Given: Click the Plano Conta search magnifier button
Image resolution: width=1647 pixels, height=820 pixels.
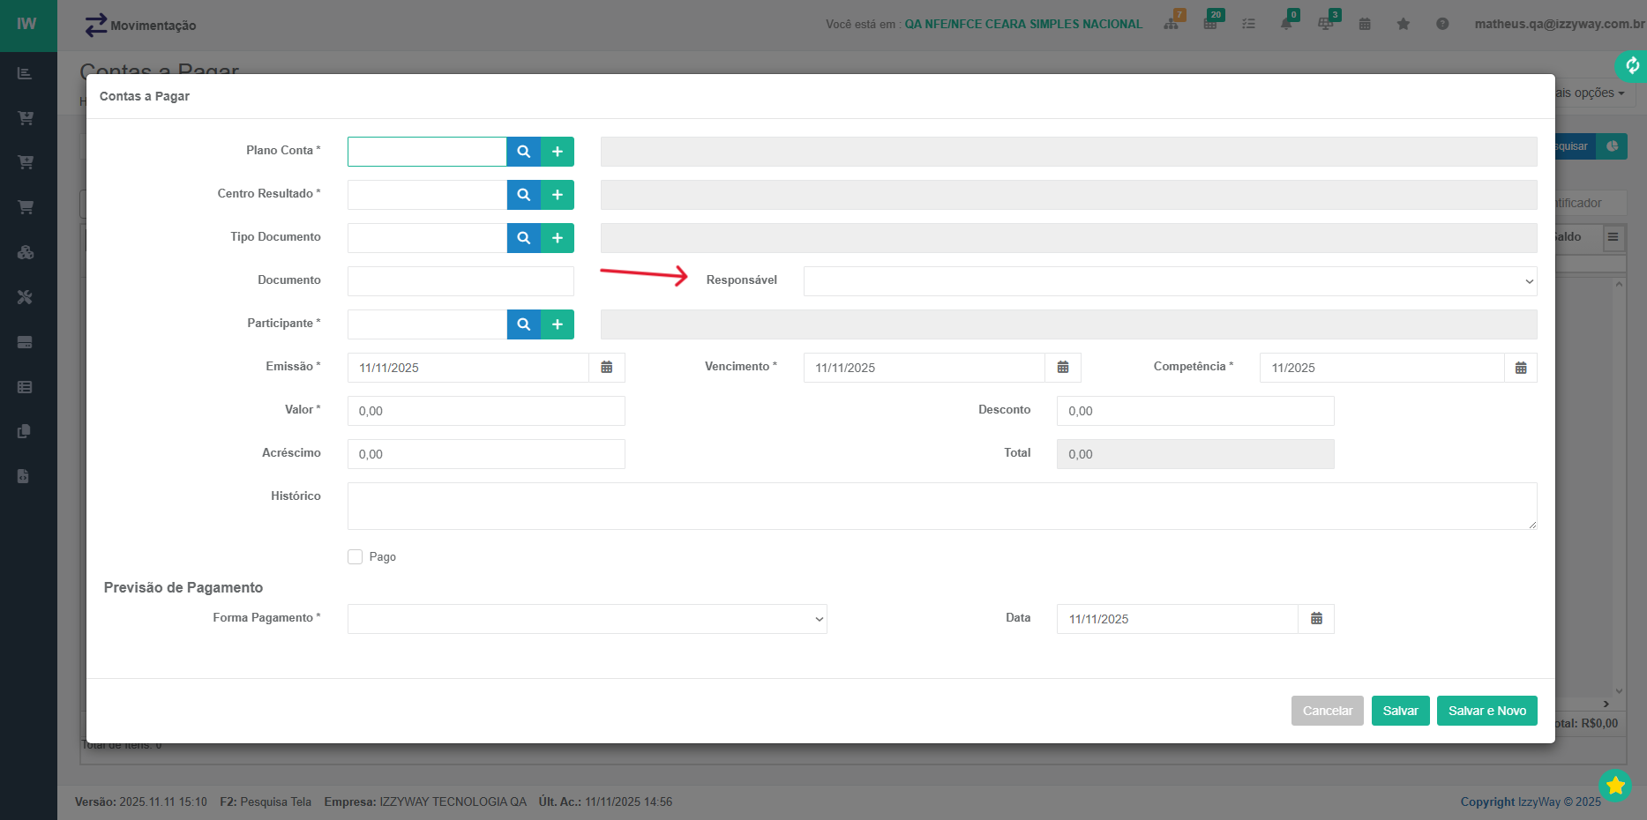Looking at the screenshot, I should (x=523, y=152).
